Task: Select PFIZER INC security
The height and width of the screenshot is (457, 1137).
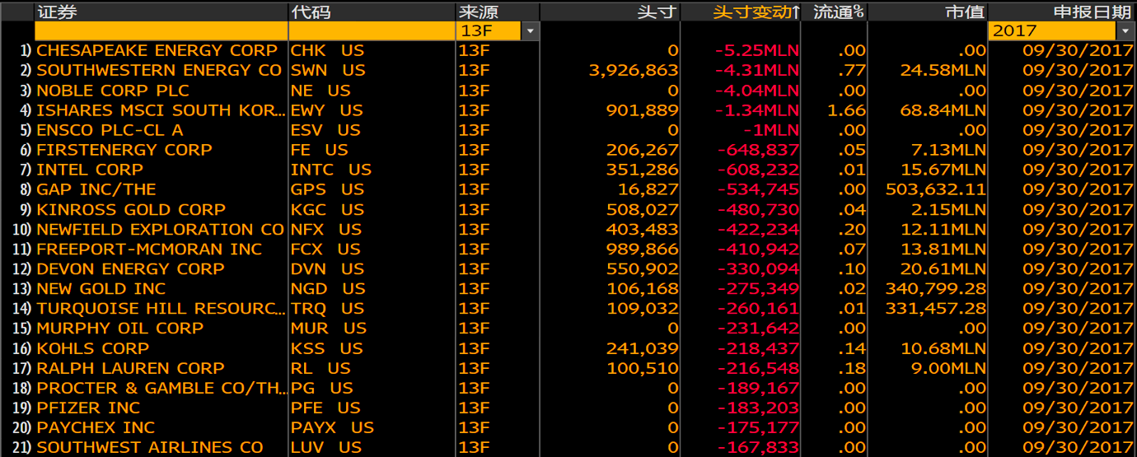Action: coord(88,408)
